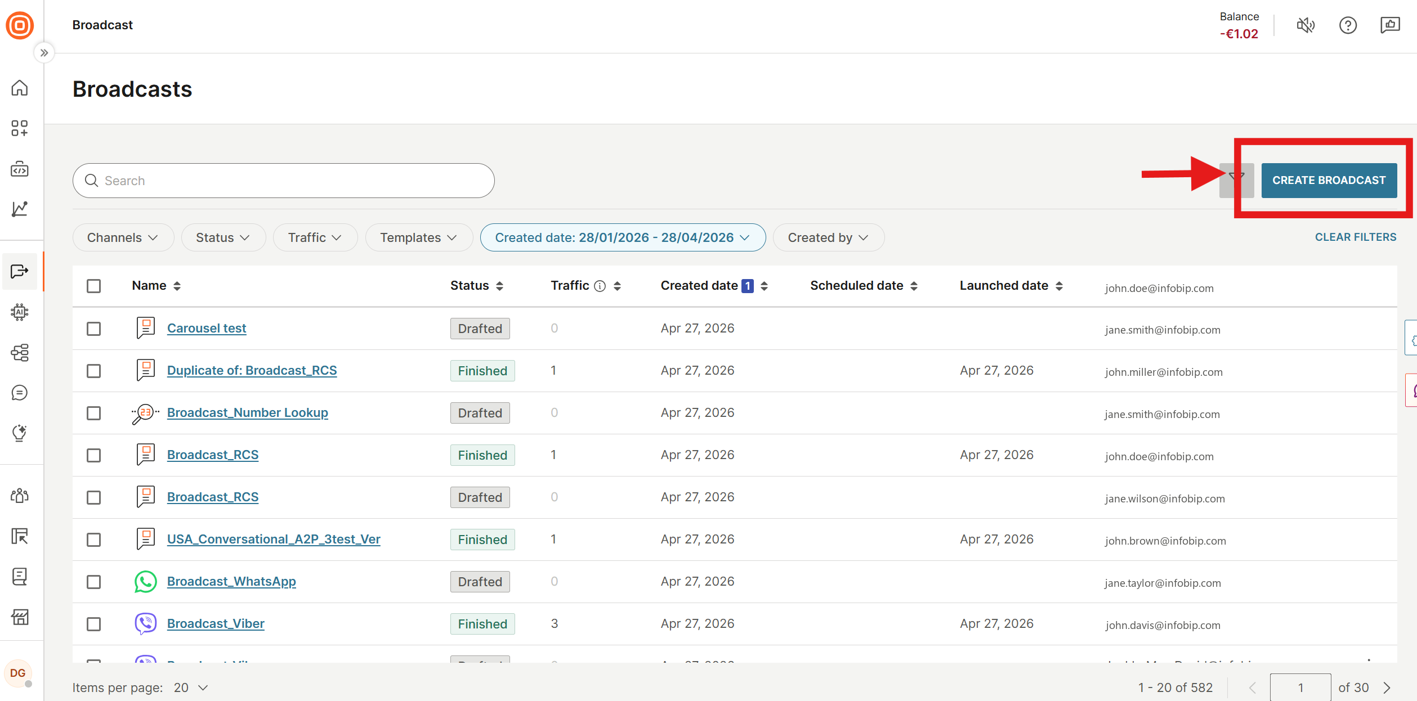Click the RCS icon beside Carousel test
1417x701 pixels.
click(x=146, y=328)
